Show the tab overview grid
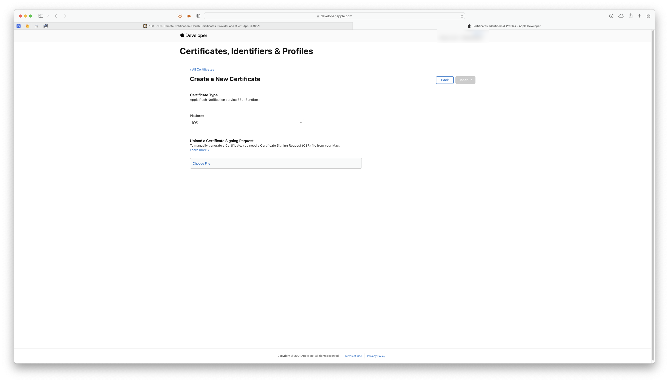The height and width of the screenshot is (382, 669). (x=648, y=16)
